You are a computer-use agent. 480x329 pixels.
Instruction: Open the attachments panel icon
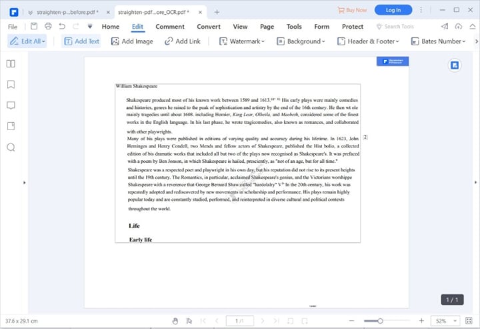(x=11, y=126)
